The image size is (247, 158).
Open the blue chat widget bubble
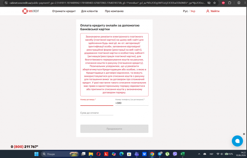click(x=237, y=141)
